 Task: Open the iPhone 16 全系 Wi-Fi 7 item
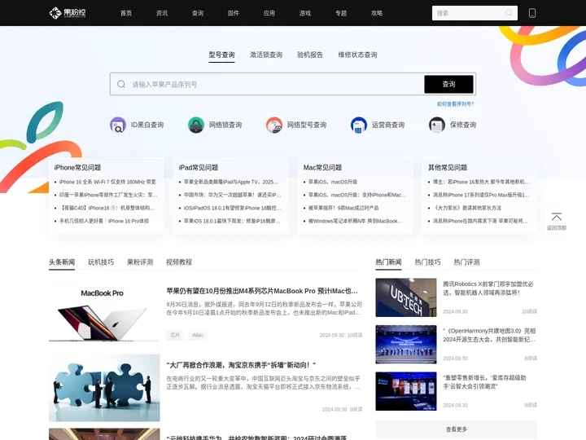(107, 182)
